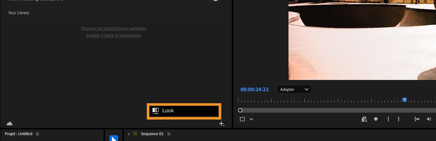The height and width of the screenshot is (141, 436).
Task: Click the compare view magnifier icon
Action: (364, 119)
